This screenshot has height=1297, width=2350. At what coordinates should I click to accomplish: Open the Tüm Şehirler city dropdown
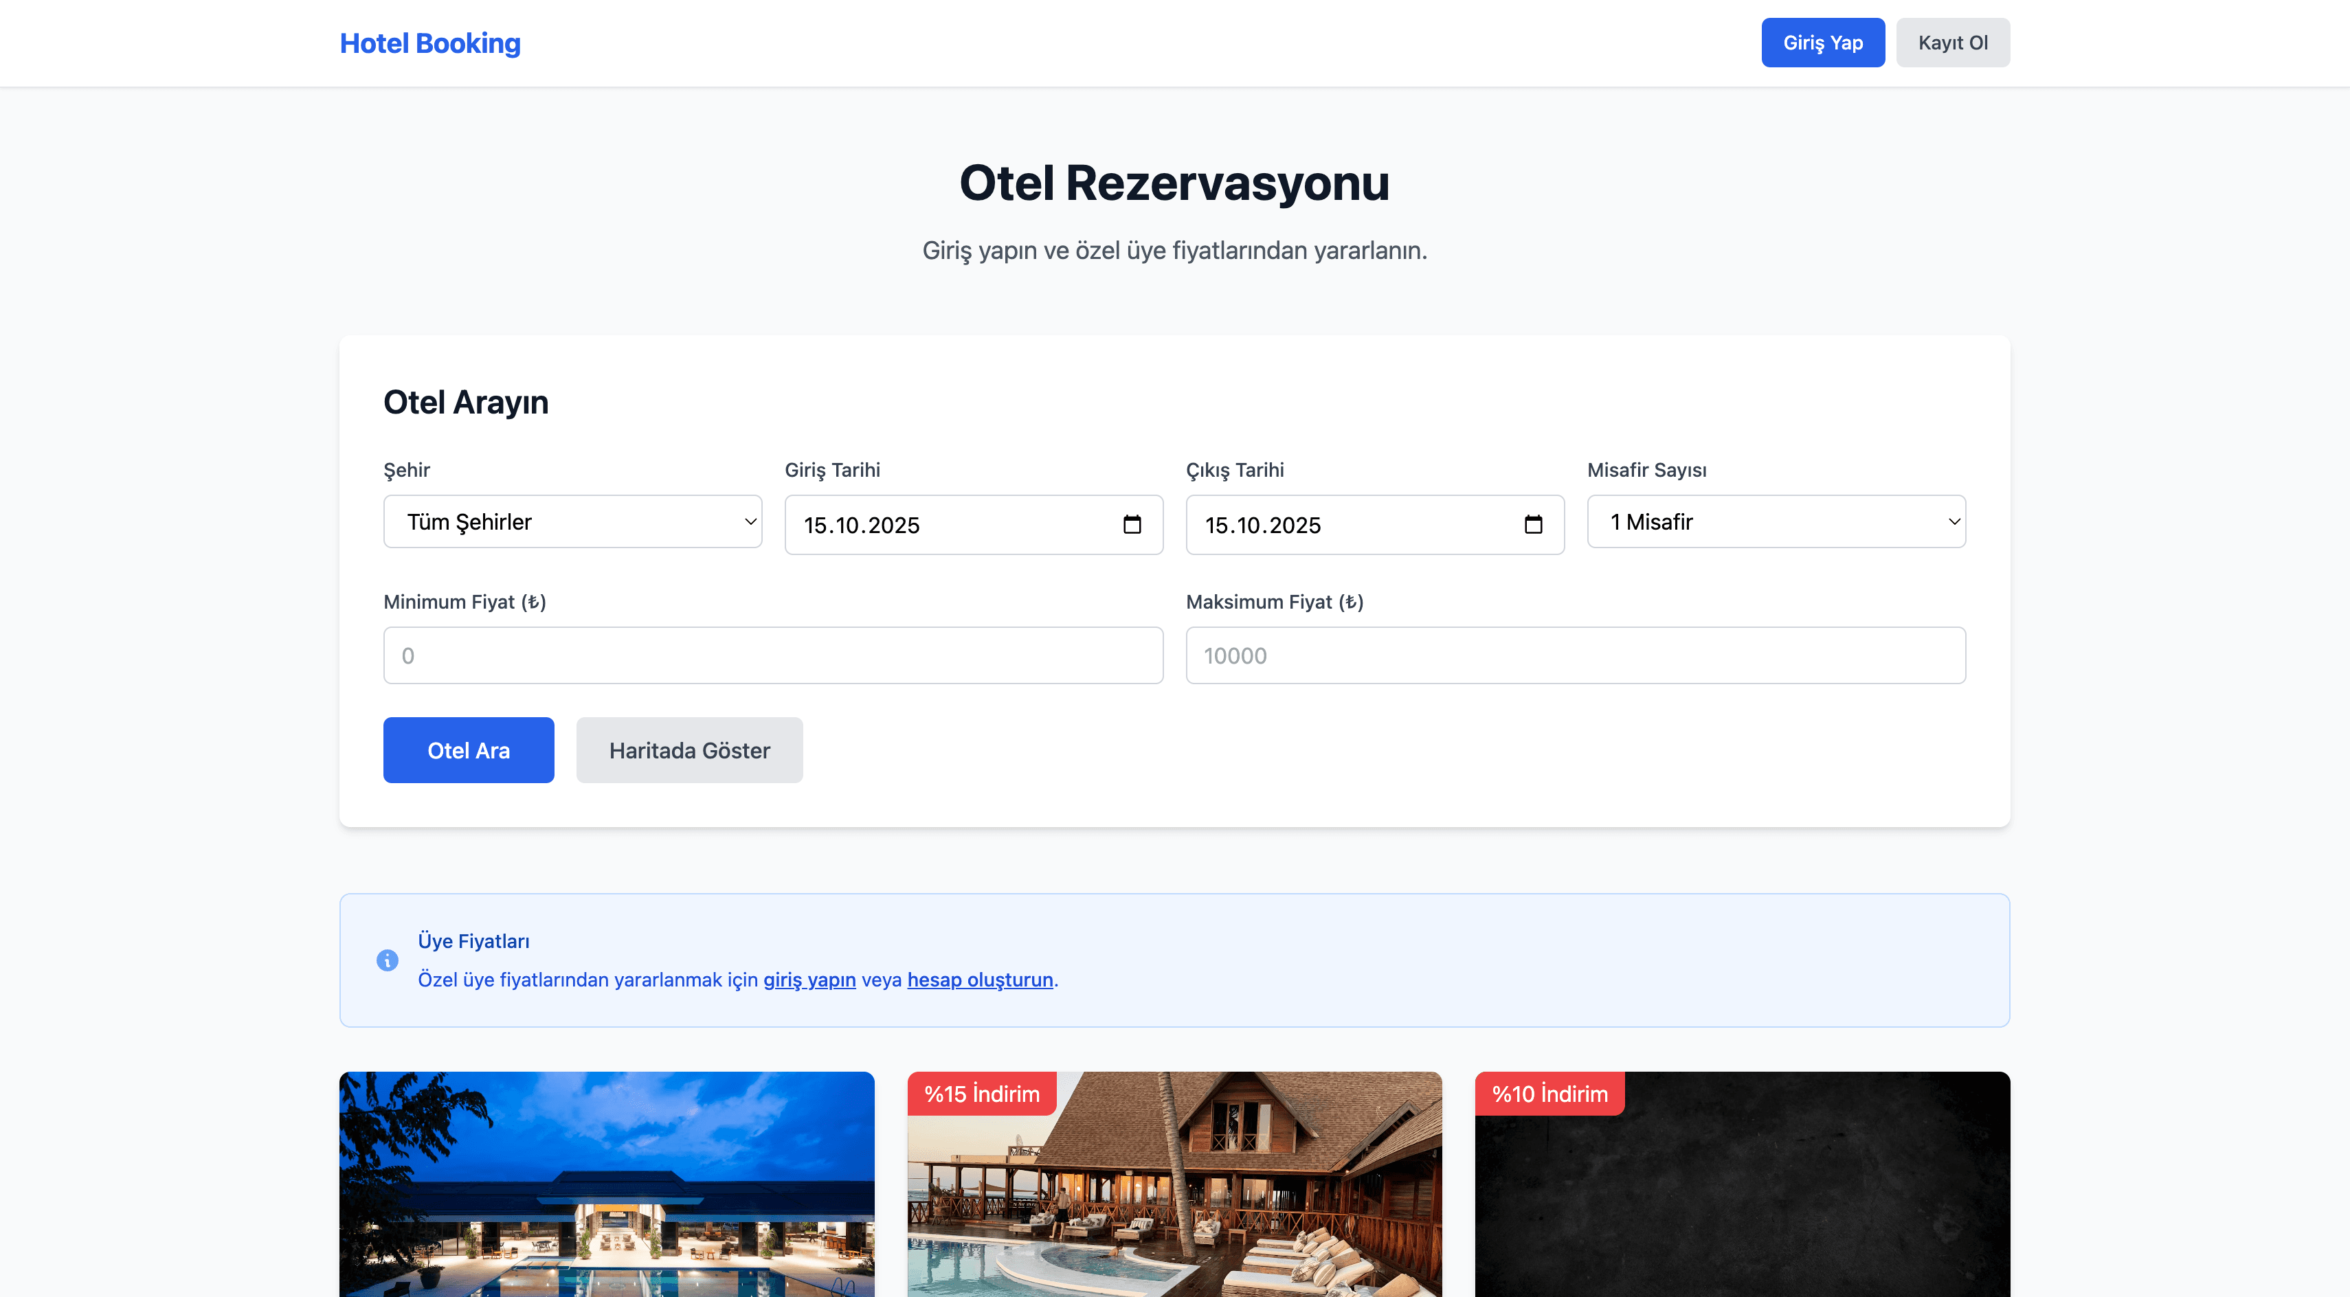(x=572, y=521)
